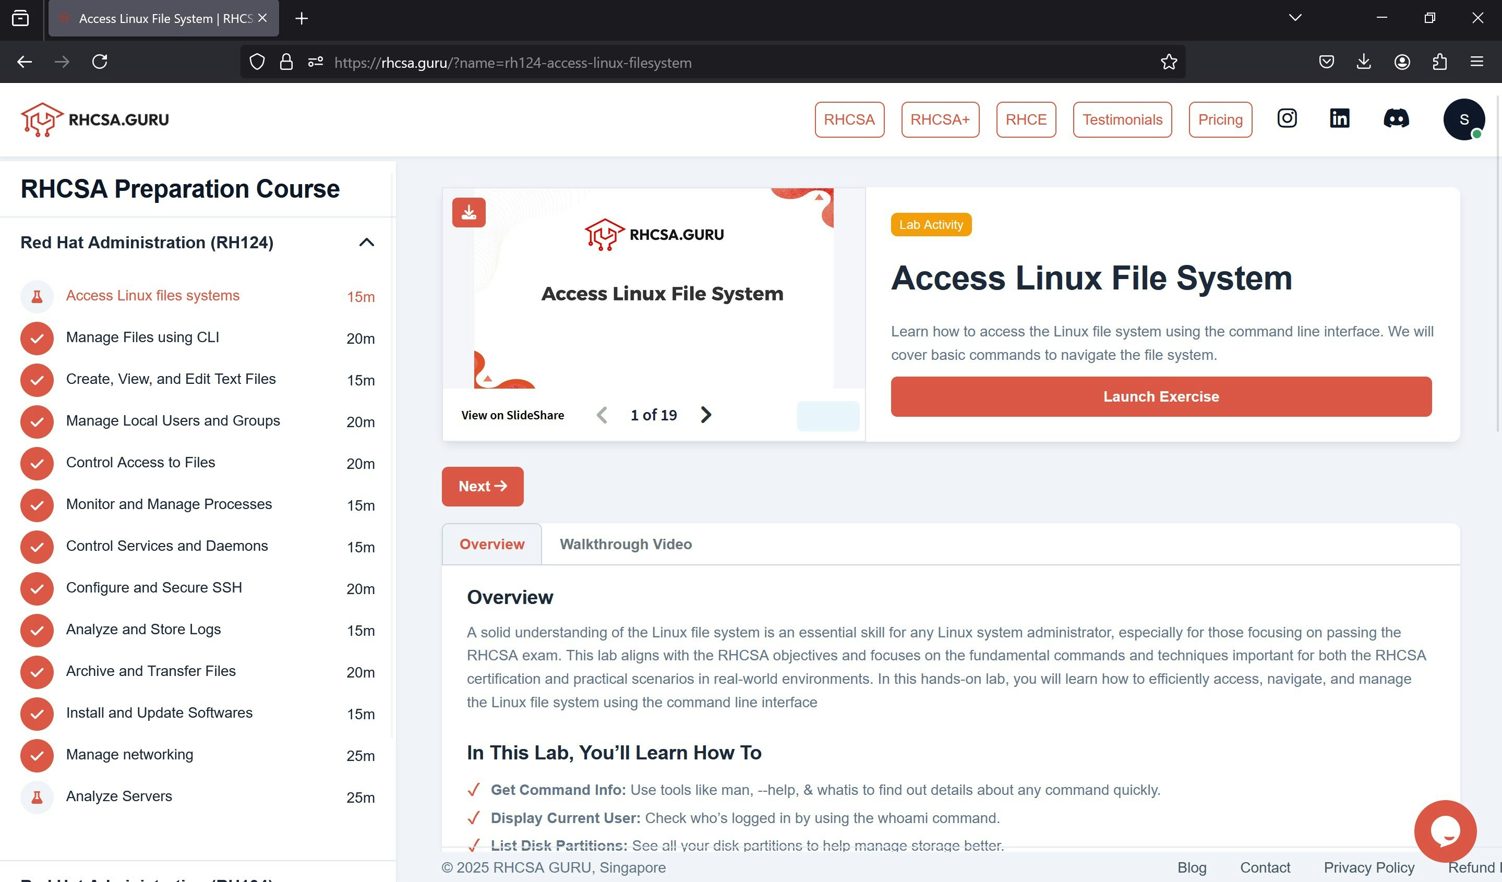Open the Discord icon link
This screenshot has height=882, width=1502.
[1396, 118]
